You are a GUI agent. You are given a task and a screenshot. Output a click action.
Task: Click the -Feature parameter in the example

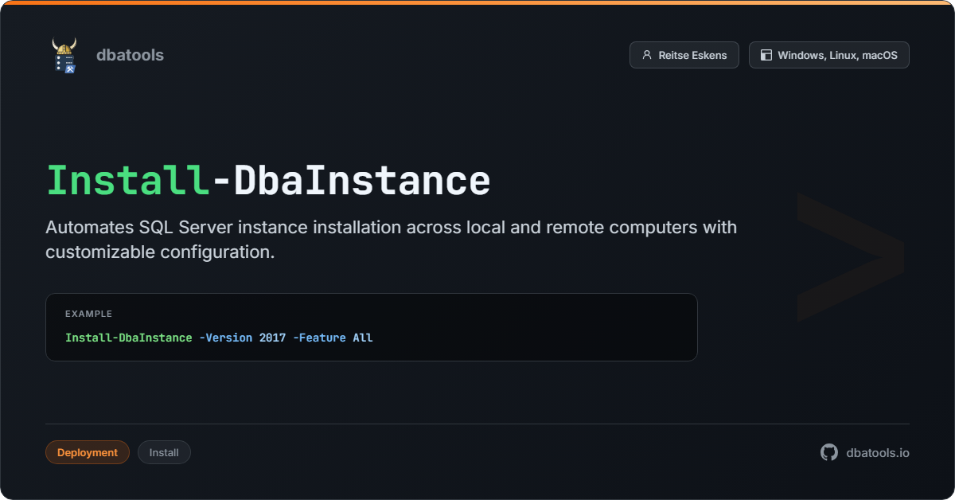[319, 338]
